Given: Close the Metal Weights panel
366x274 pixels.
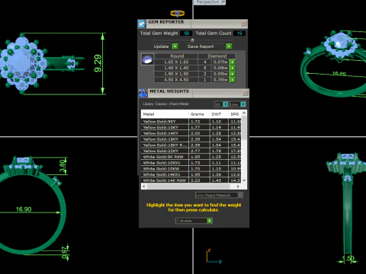Looking at the screenshot, I should click(245, 93).
